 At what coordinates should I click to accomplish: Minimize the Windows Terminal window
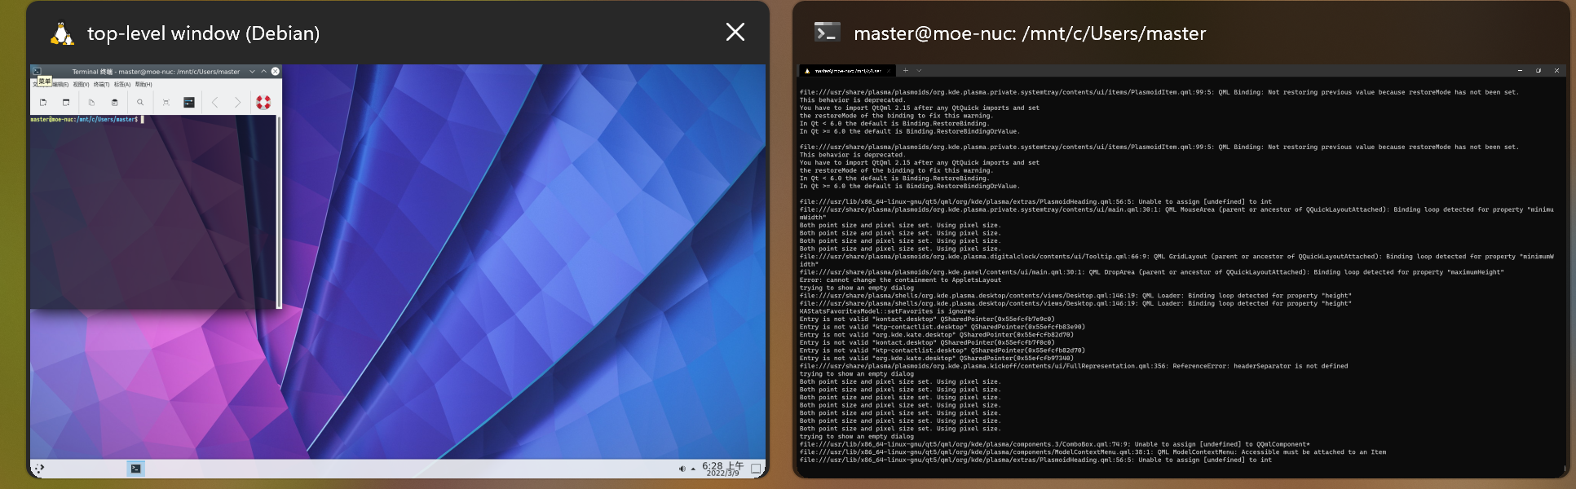point(1521,70)
